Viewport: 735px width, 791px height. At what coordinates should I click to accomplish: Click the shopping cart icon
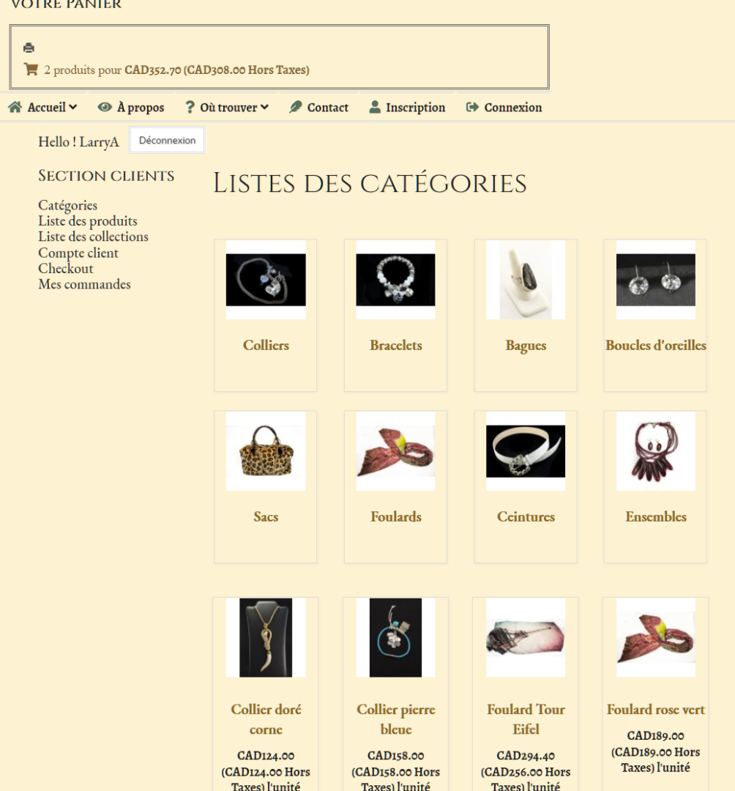point(31,69)
